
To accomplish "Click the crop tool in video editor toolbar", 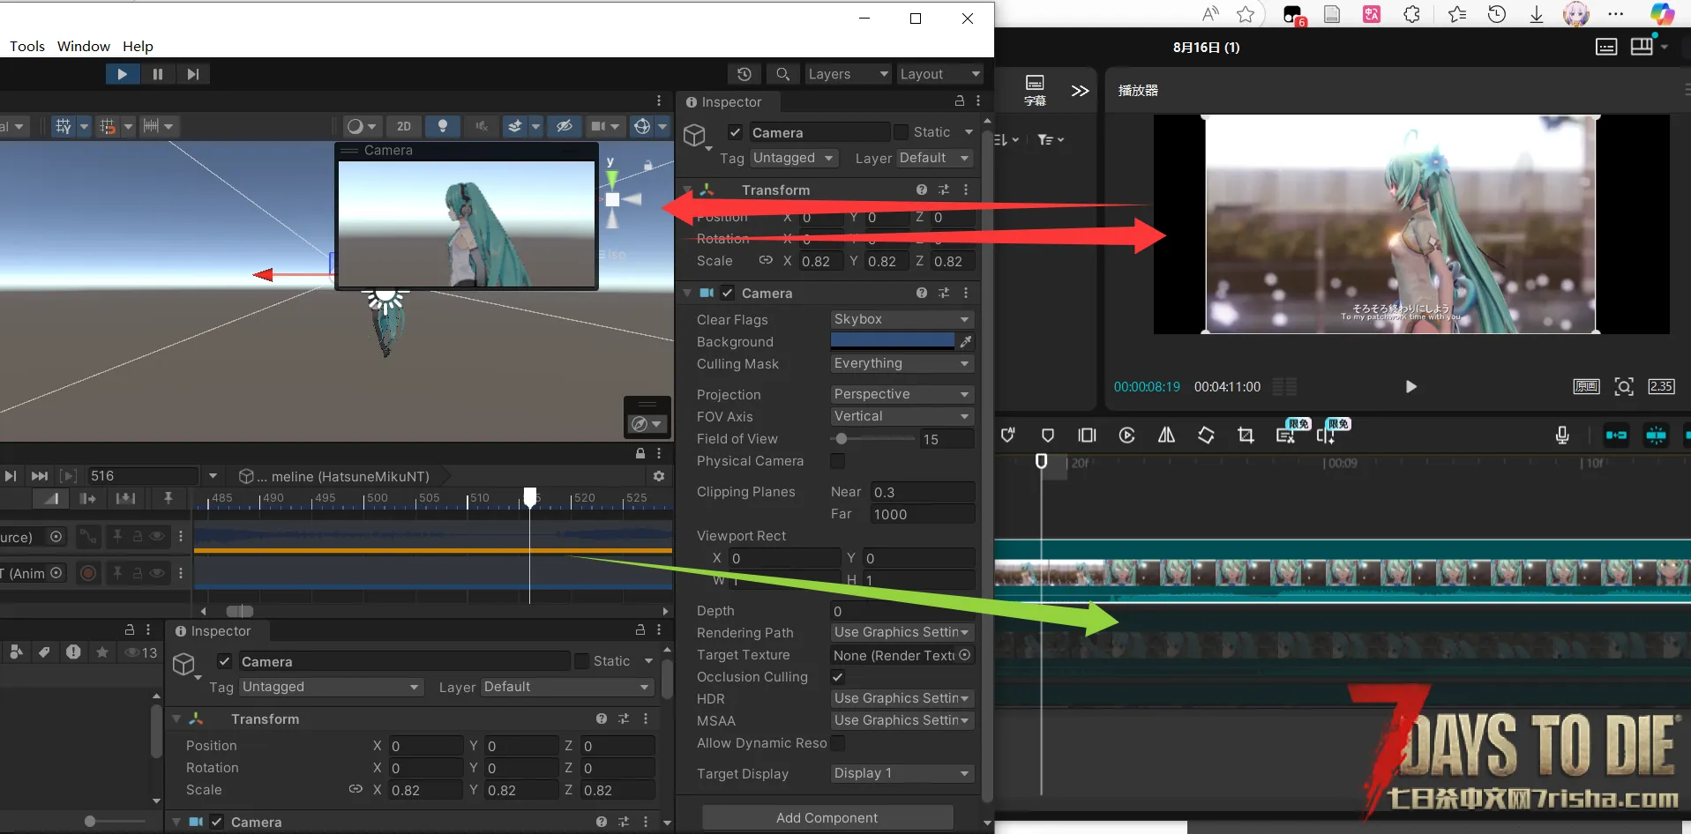I will point(1246,436).
